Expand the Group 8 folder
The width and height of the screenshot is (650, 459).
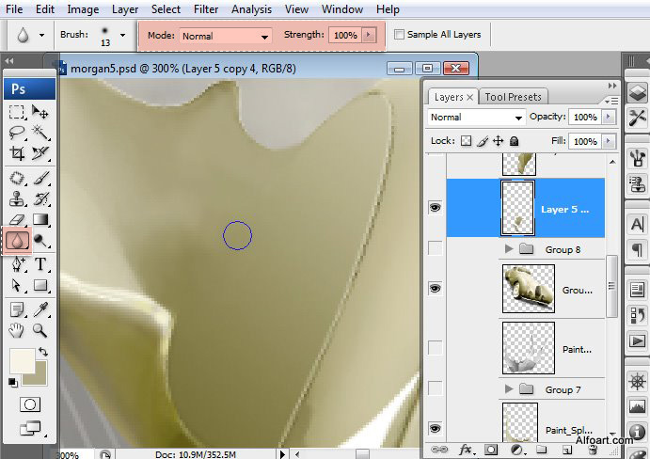(x=510, y=249)
